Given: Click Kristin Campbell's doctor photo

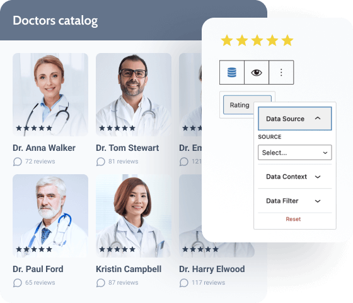Looking at the screenshot, I should point(134,215).
